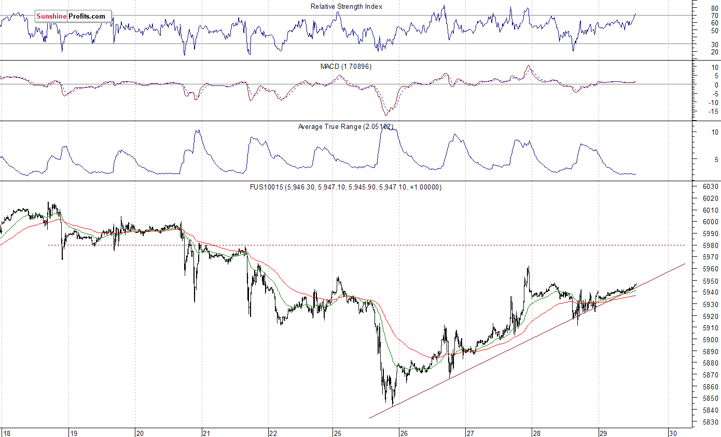This screenshot has height=437, width=721.
Task: Click the 5940 price axis label
Action: point(711,293)
